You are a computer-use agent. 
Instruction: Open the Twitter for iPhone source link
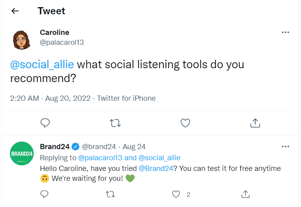pos(126,98)
